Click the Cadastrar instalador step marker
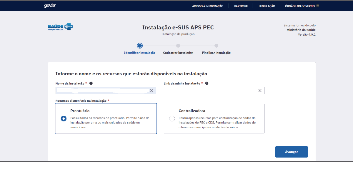The height and width of the screenshot is (174, 353). point(178,46)
